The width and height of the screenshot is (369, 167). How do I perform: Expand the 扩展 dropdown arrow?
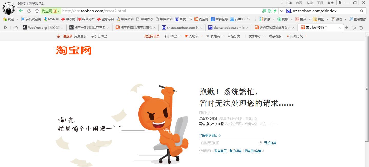click(x=274, y=19)
